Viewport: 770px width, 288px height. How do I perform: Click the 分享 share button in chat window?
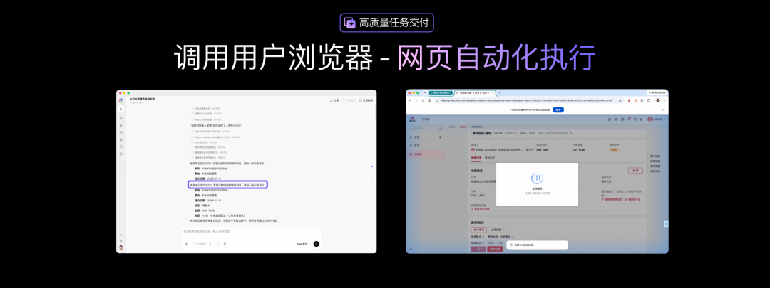pyautogui.click(x=334, y=100)
